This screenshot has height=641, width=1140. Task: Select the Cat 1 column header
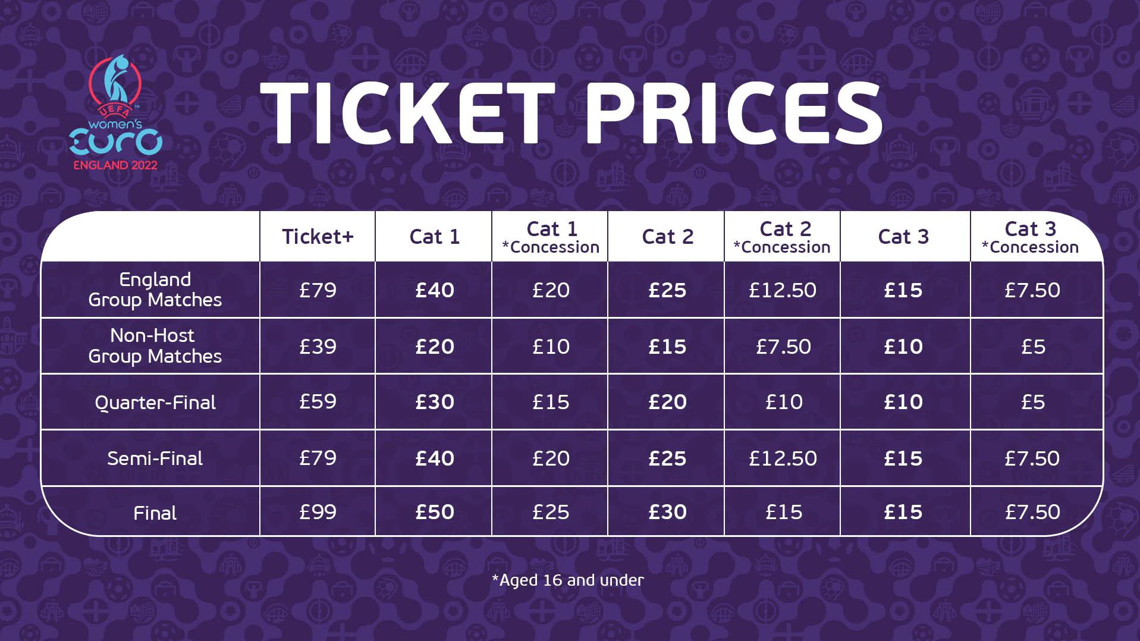(x=434, y=237)
